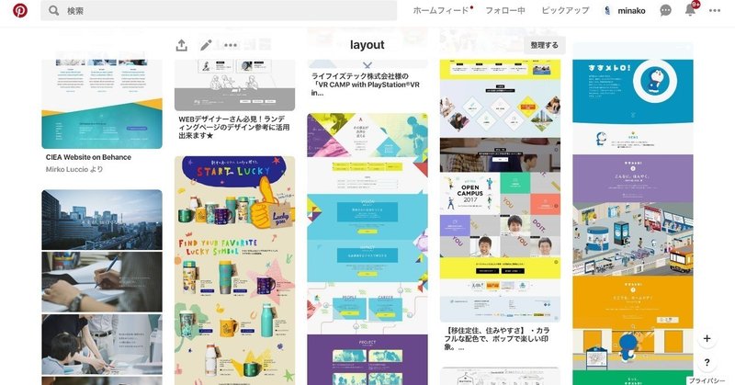The height and width of the screenshot is (385, 735).
Task: Click the minako profile avatar
Action: tap(607, 10)
